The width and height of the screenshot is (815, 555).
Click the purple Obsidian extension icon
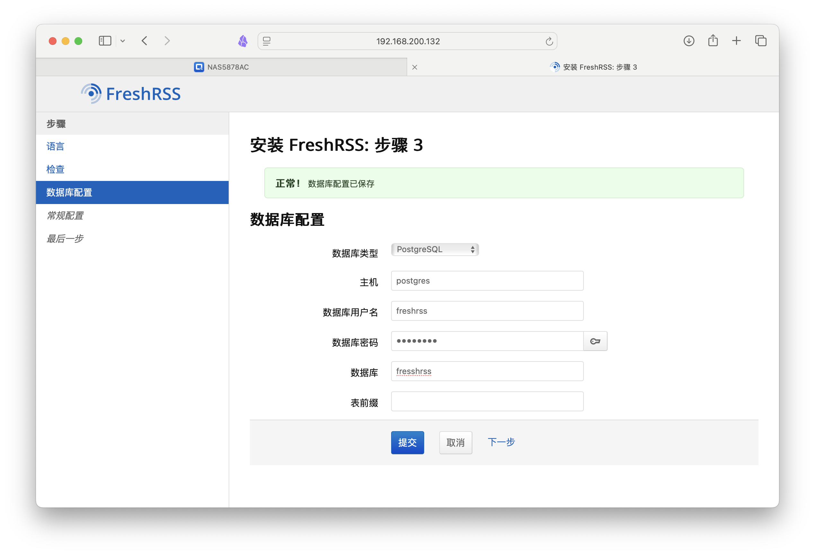click(243, 41)
